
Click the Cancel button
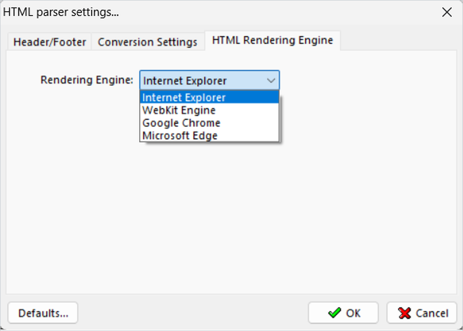pyautogui.click(x=422, y=313)
